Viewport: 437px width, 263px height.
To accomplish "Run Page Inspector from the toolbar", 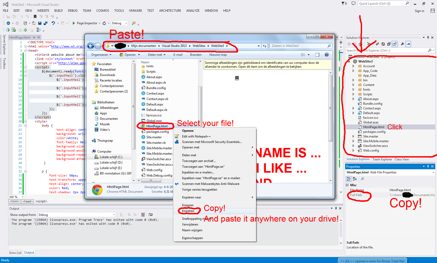I will pos(87,23).
